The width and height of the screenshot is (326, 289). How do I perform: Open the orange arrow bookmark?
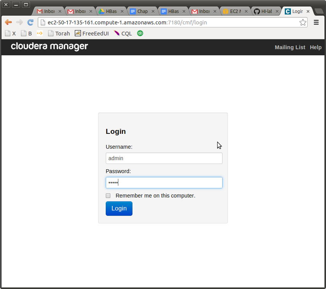tap(39, 33)
